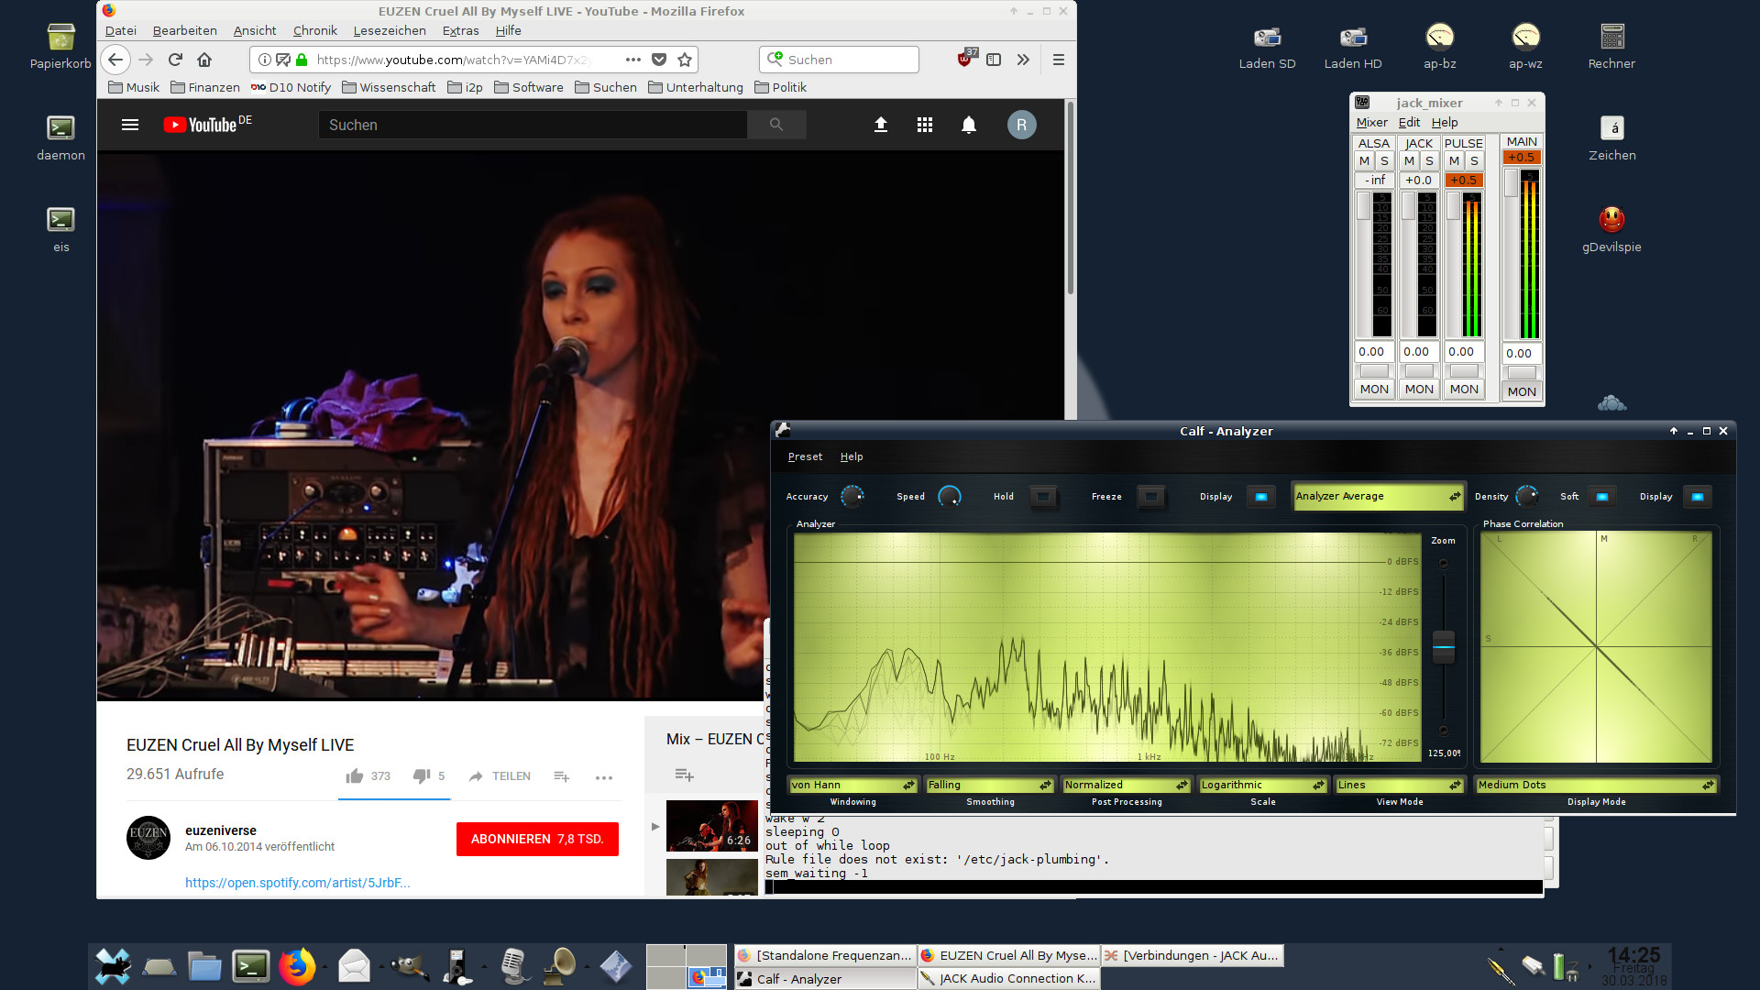
Task: Launch the gDevilspie desktop icon
Action: (1611, 229)
